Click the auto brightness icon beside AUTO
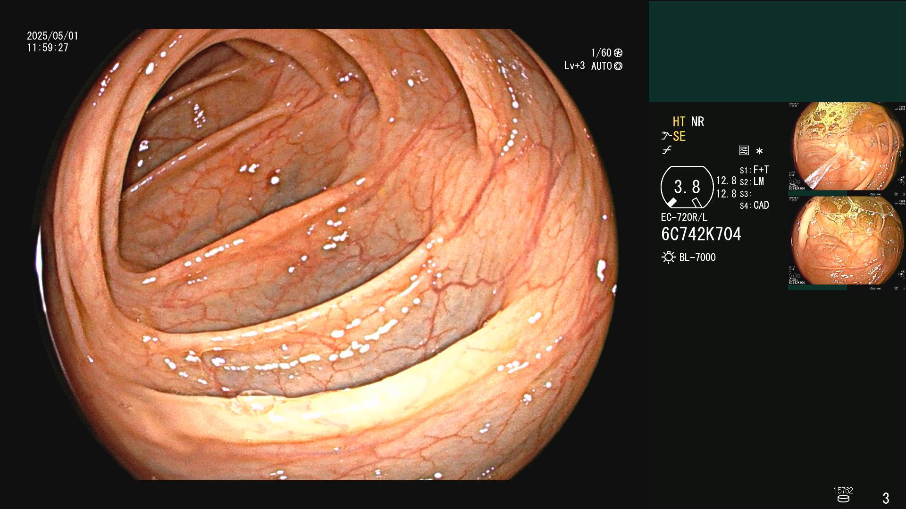This screenshot has width=906, height=509. click(618, 66)
